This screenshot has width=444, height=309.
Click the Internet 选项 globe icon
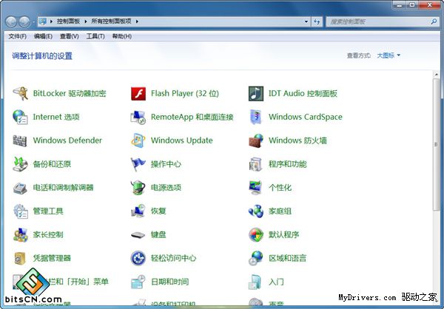point(21,117)
